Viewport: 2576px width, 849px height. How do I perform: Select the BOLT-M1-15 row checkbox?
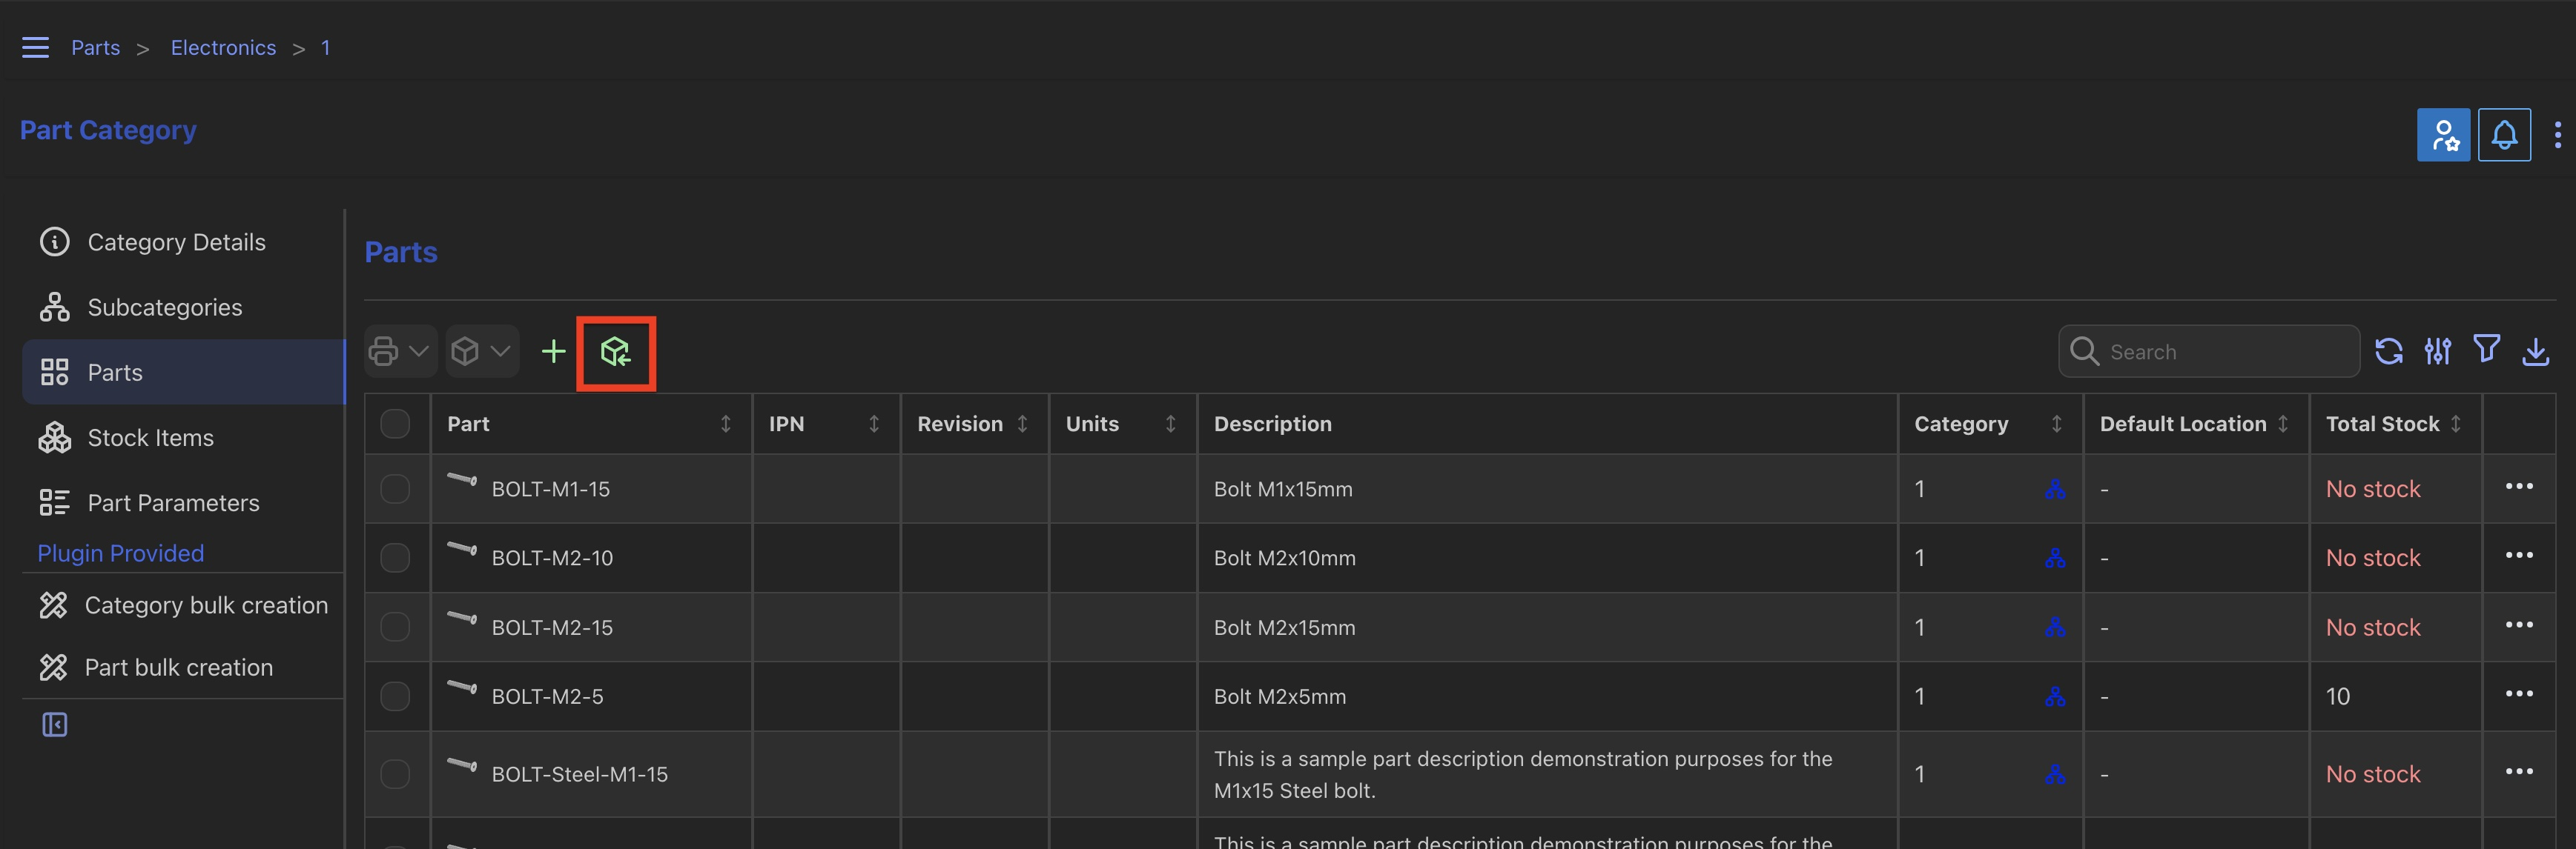click(x=395, y=490)
